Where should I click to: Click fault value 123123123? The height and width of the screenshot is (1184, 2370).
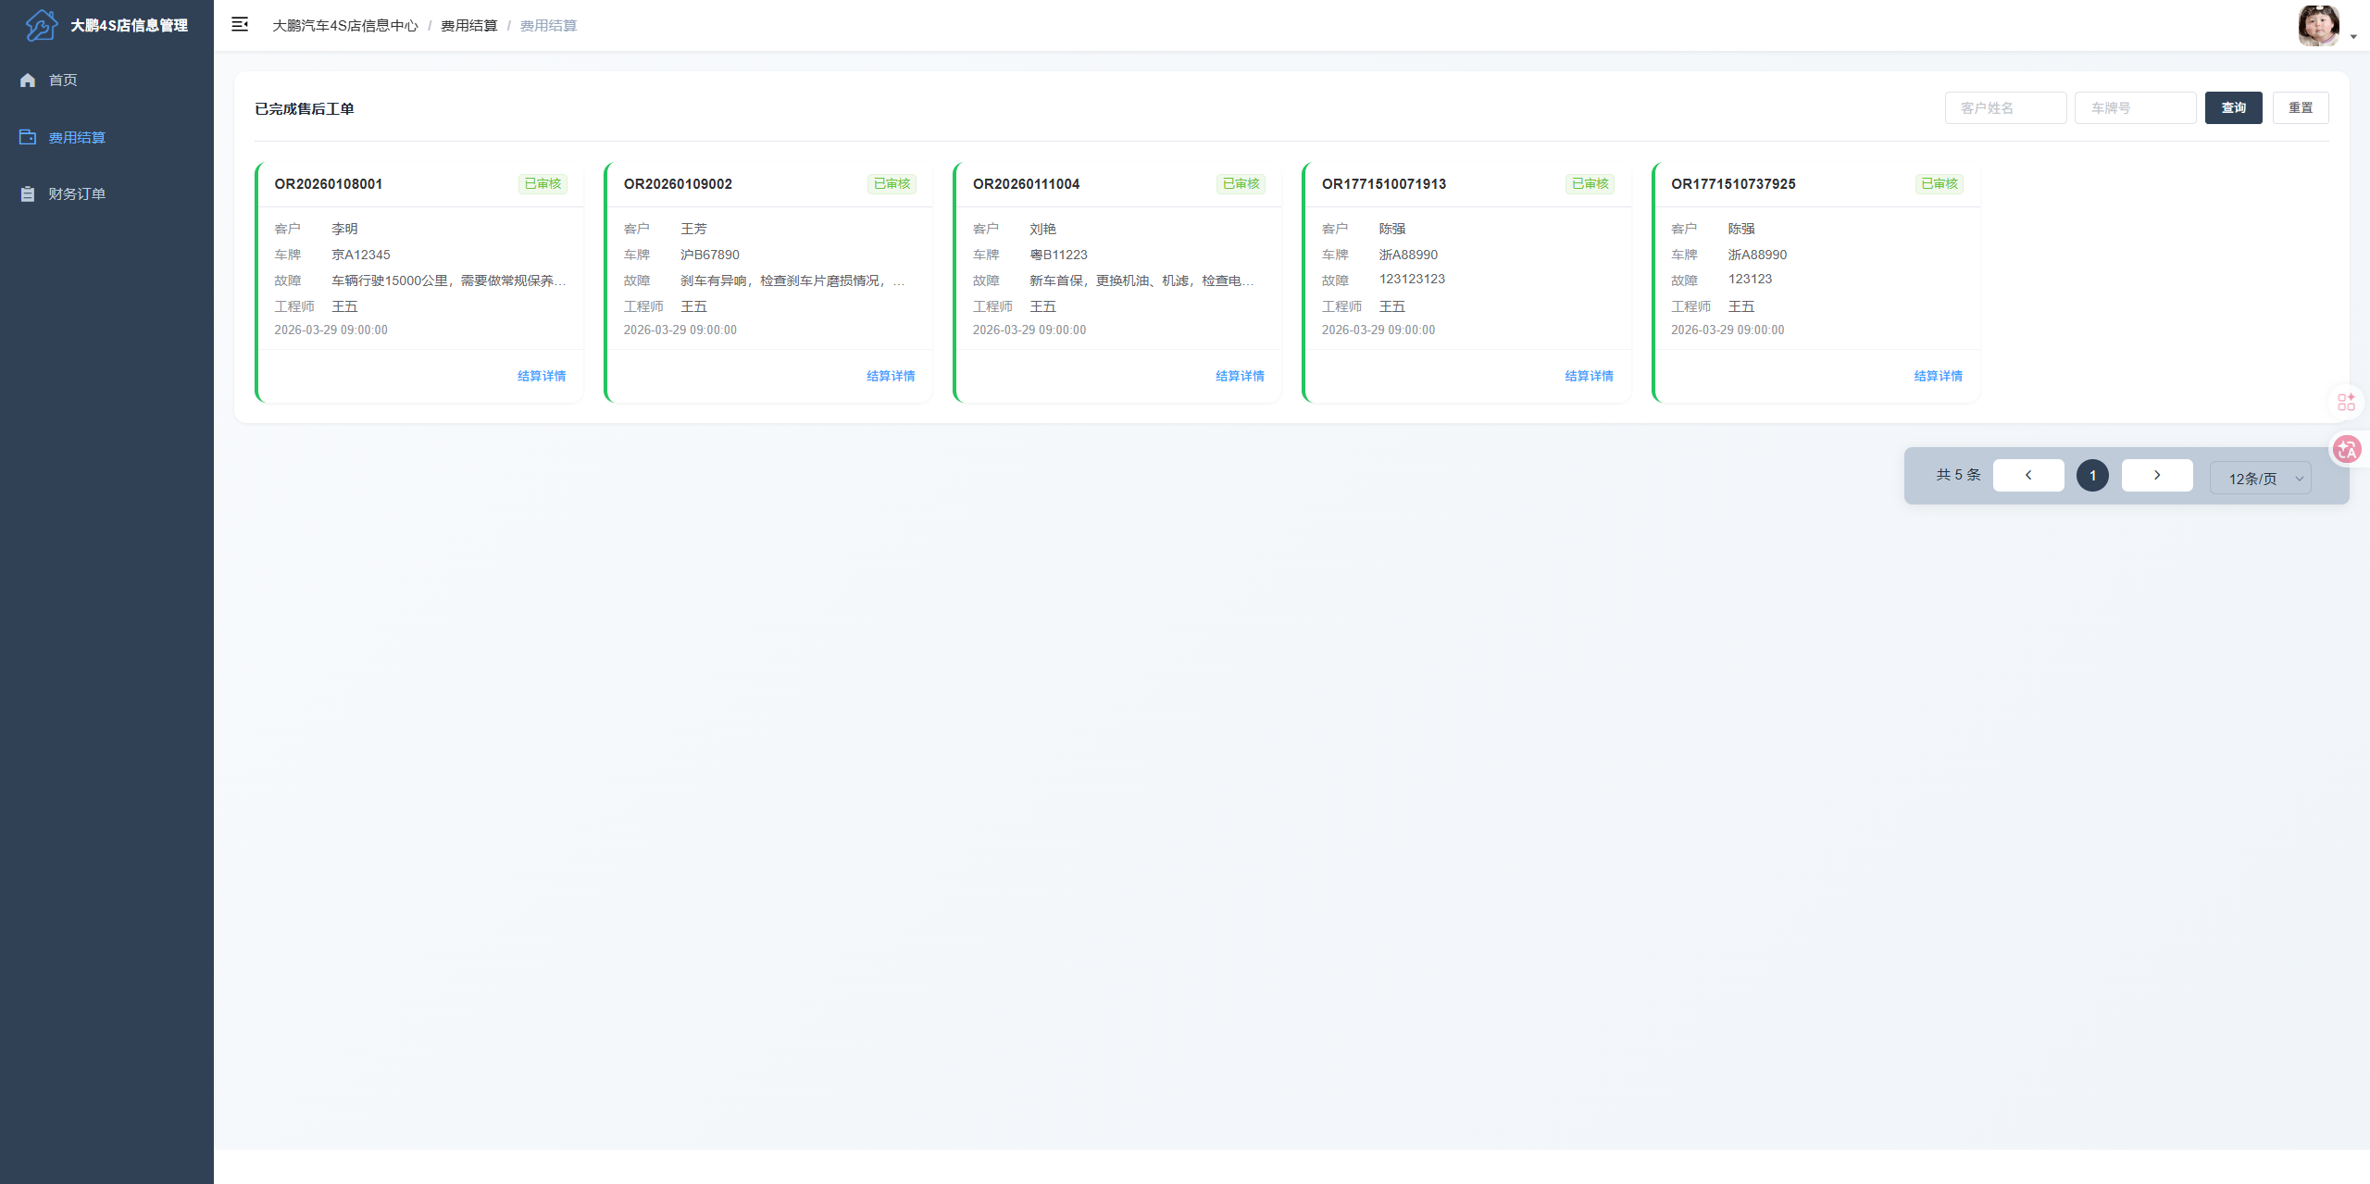click(x=1412, y=279)
